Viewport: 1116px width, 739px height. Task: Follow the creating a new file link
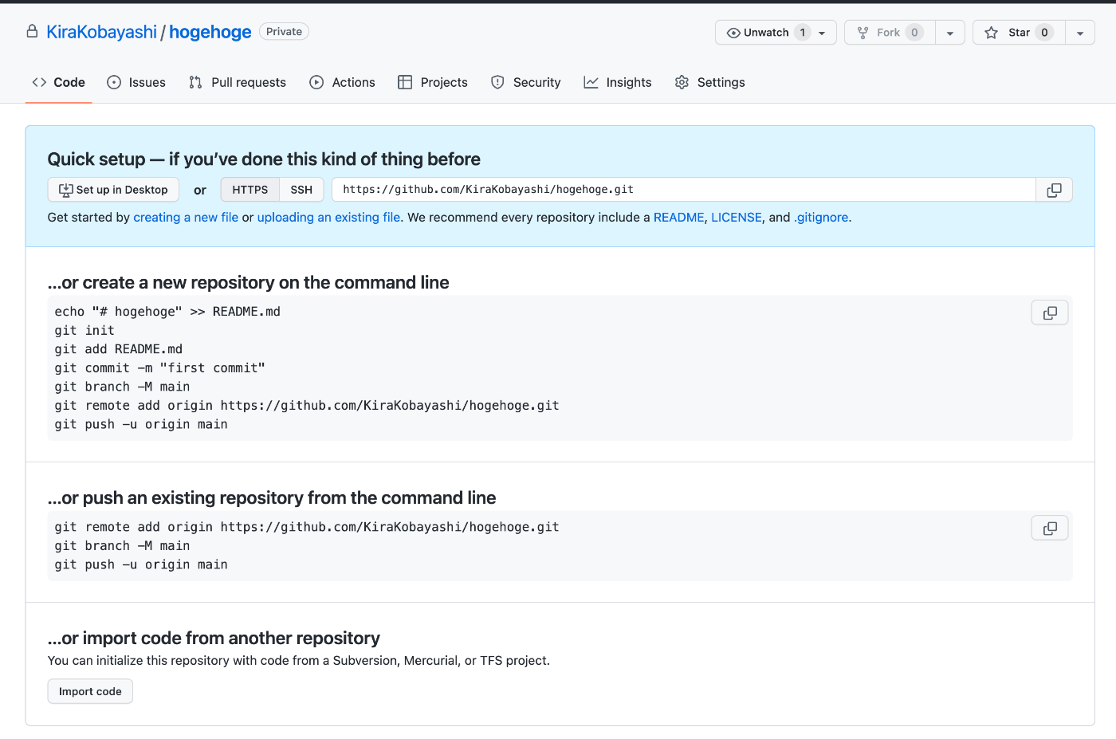186,218
